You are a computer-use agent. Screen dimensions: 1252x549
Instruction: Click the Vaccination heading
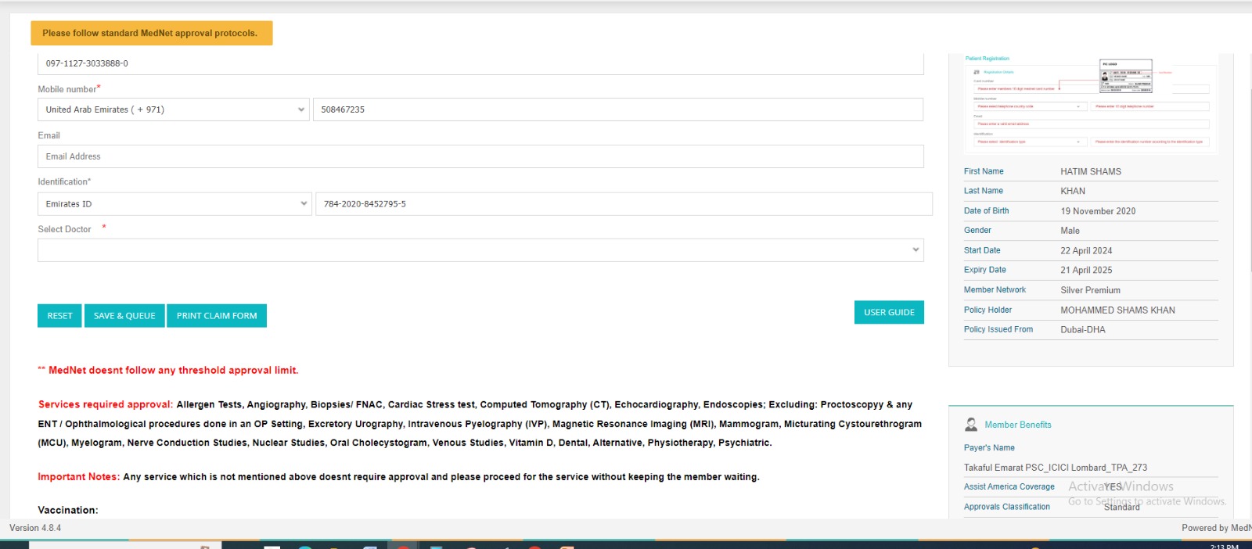pyautogui.click(x=68, y=510)
